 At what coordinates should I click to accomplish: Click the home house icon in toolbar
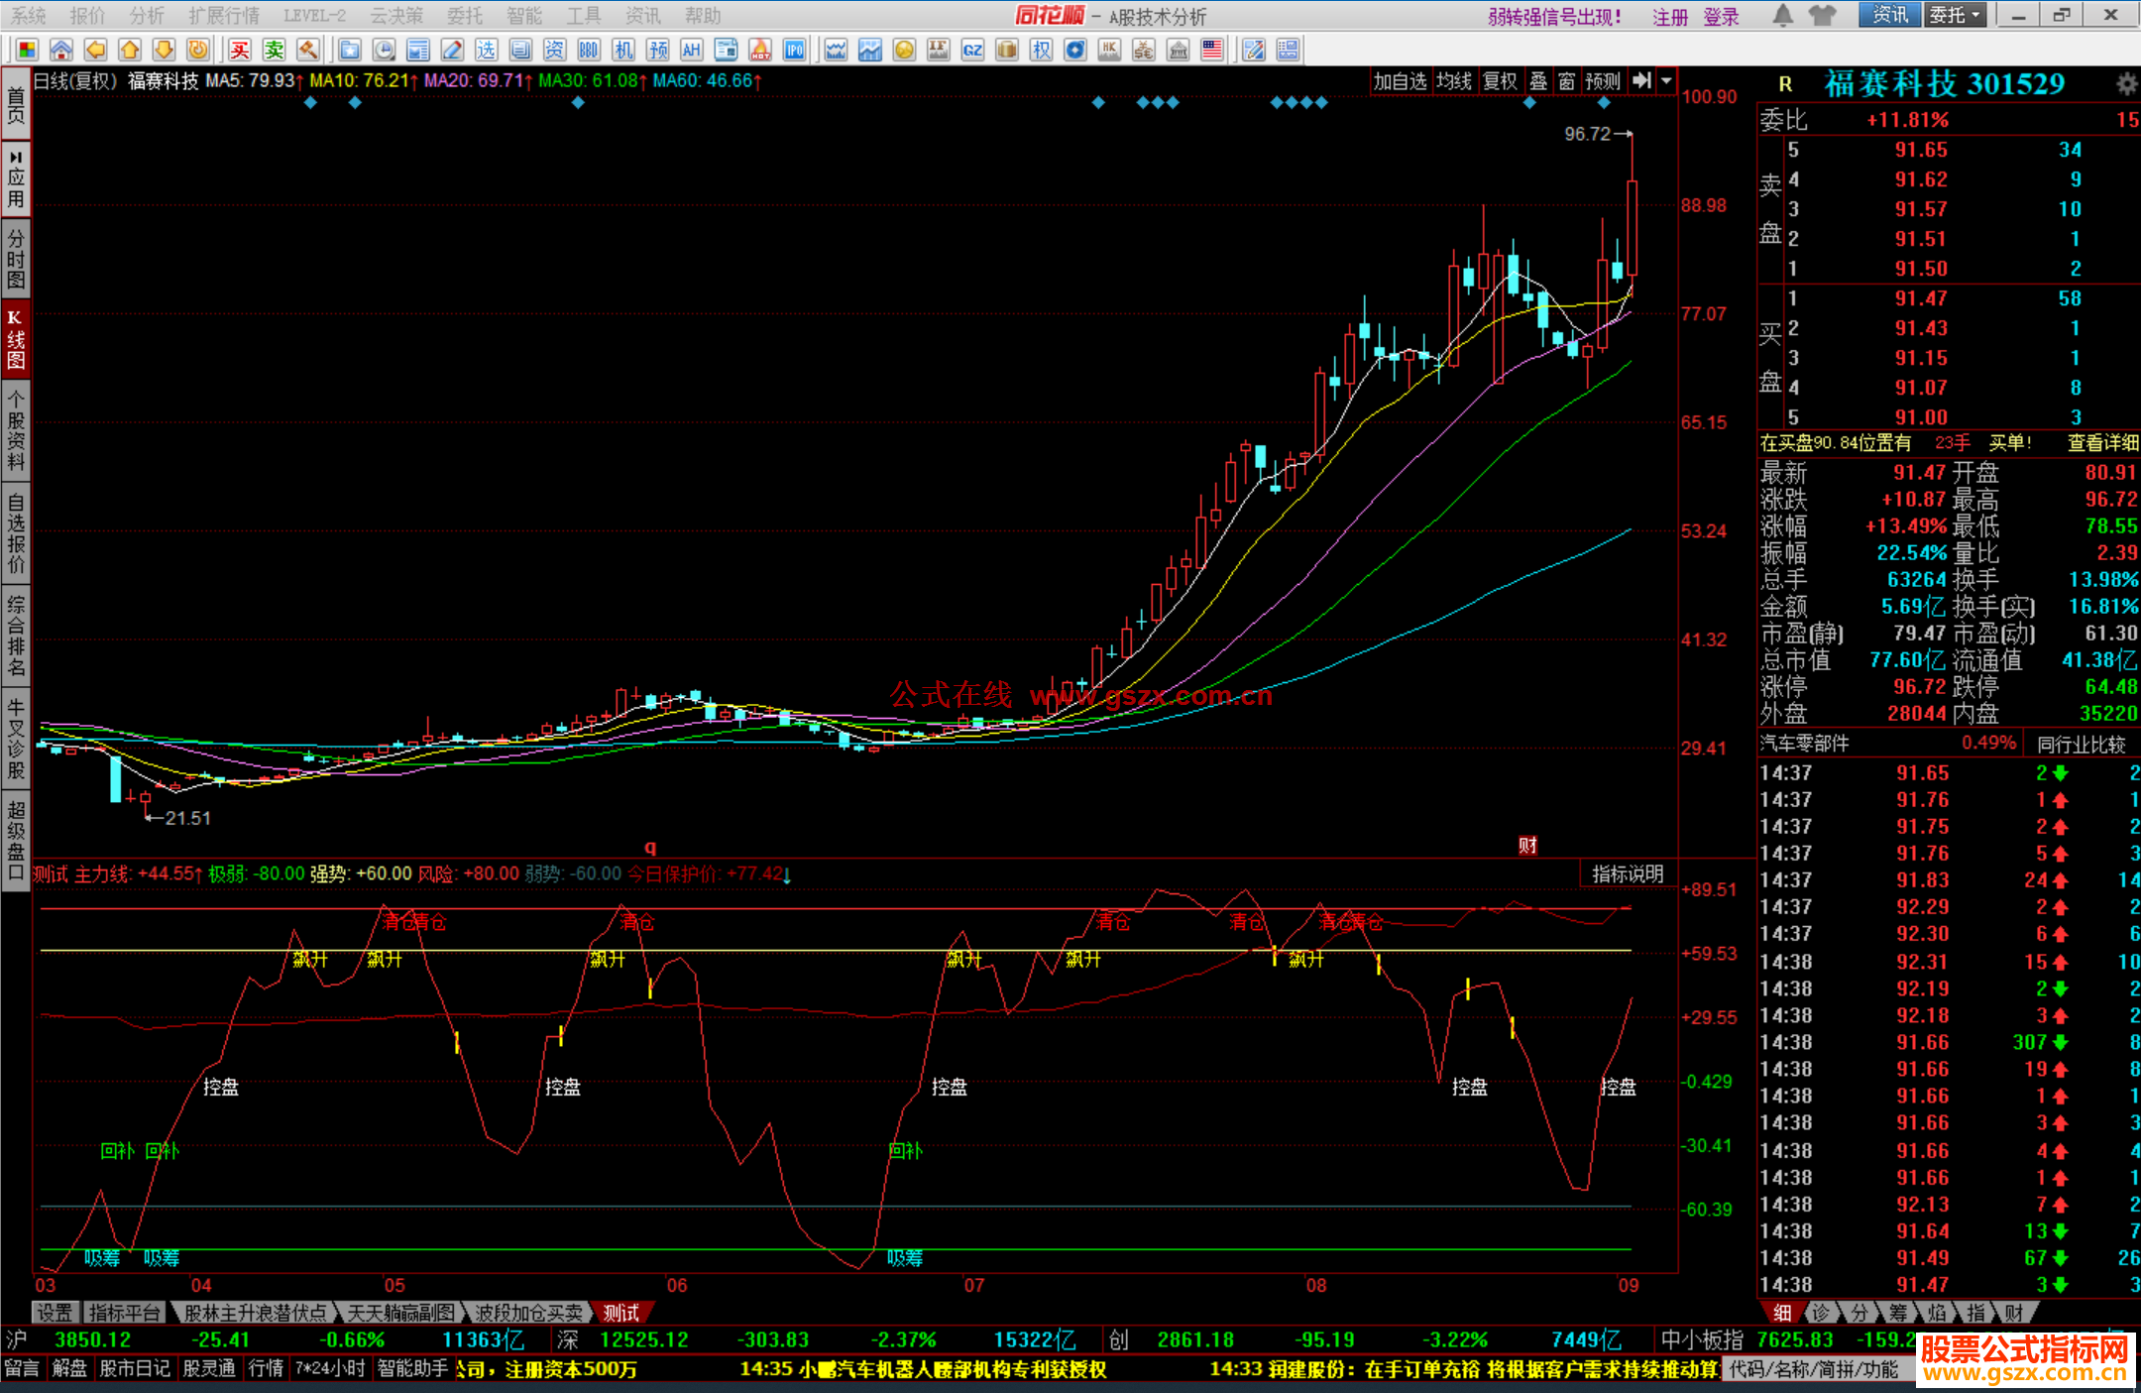(x=61, y=50)
